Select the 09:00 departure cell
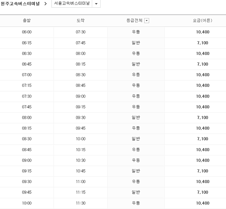 27,160
